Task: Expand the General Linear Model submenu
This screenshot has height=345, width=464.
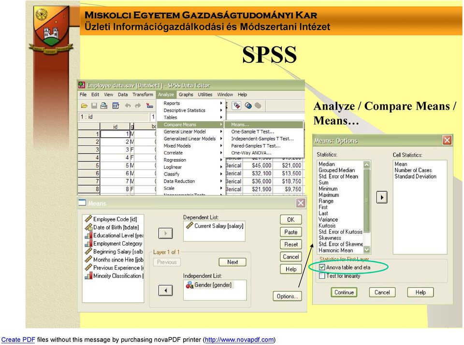Action: 191,131
